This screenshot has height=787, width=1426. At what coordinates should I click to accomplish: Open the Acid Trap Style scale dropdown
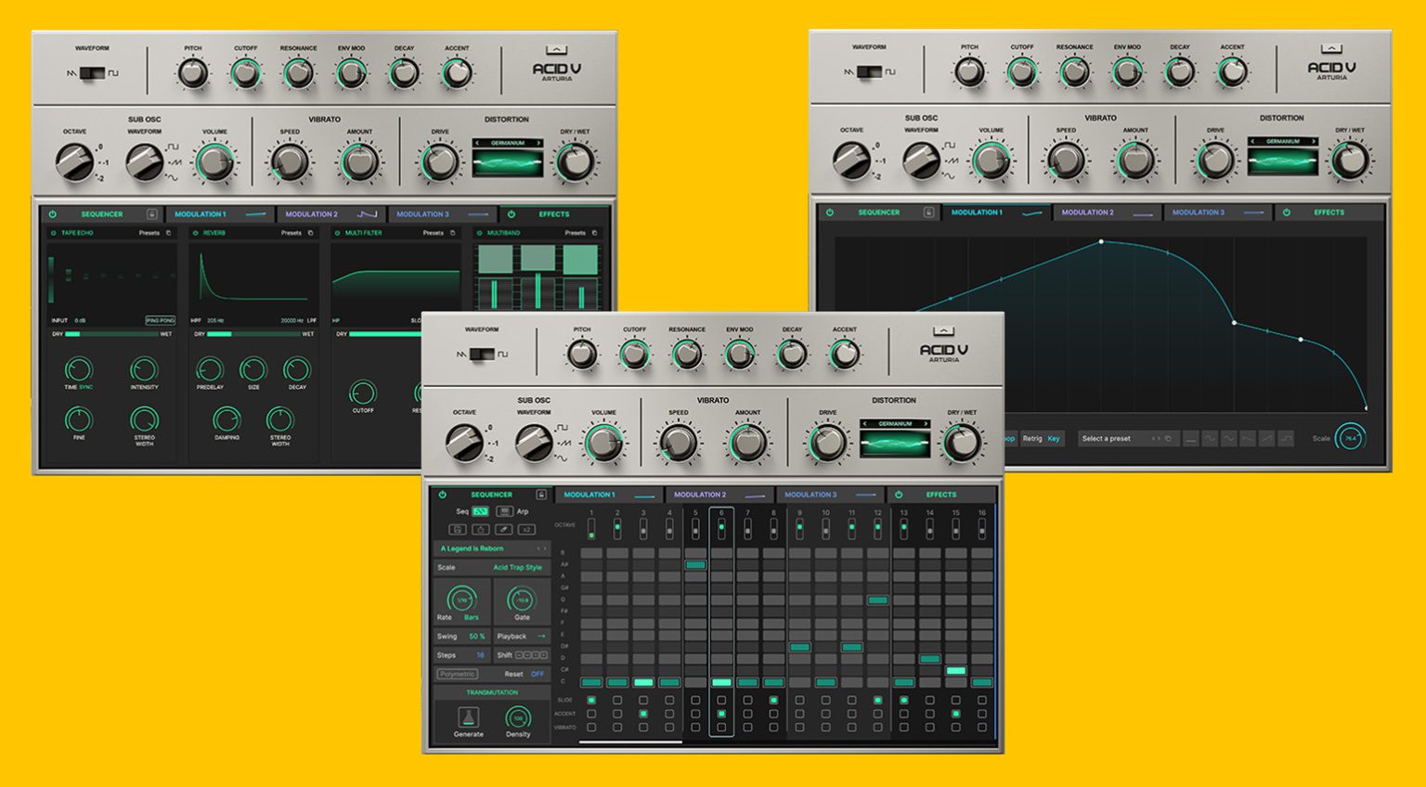click(x=518, y=567)
